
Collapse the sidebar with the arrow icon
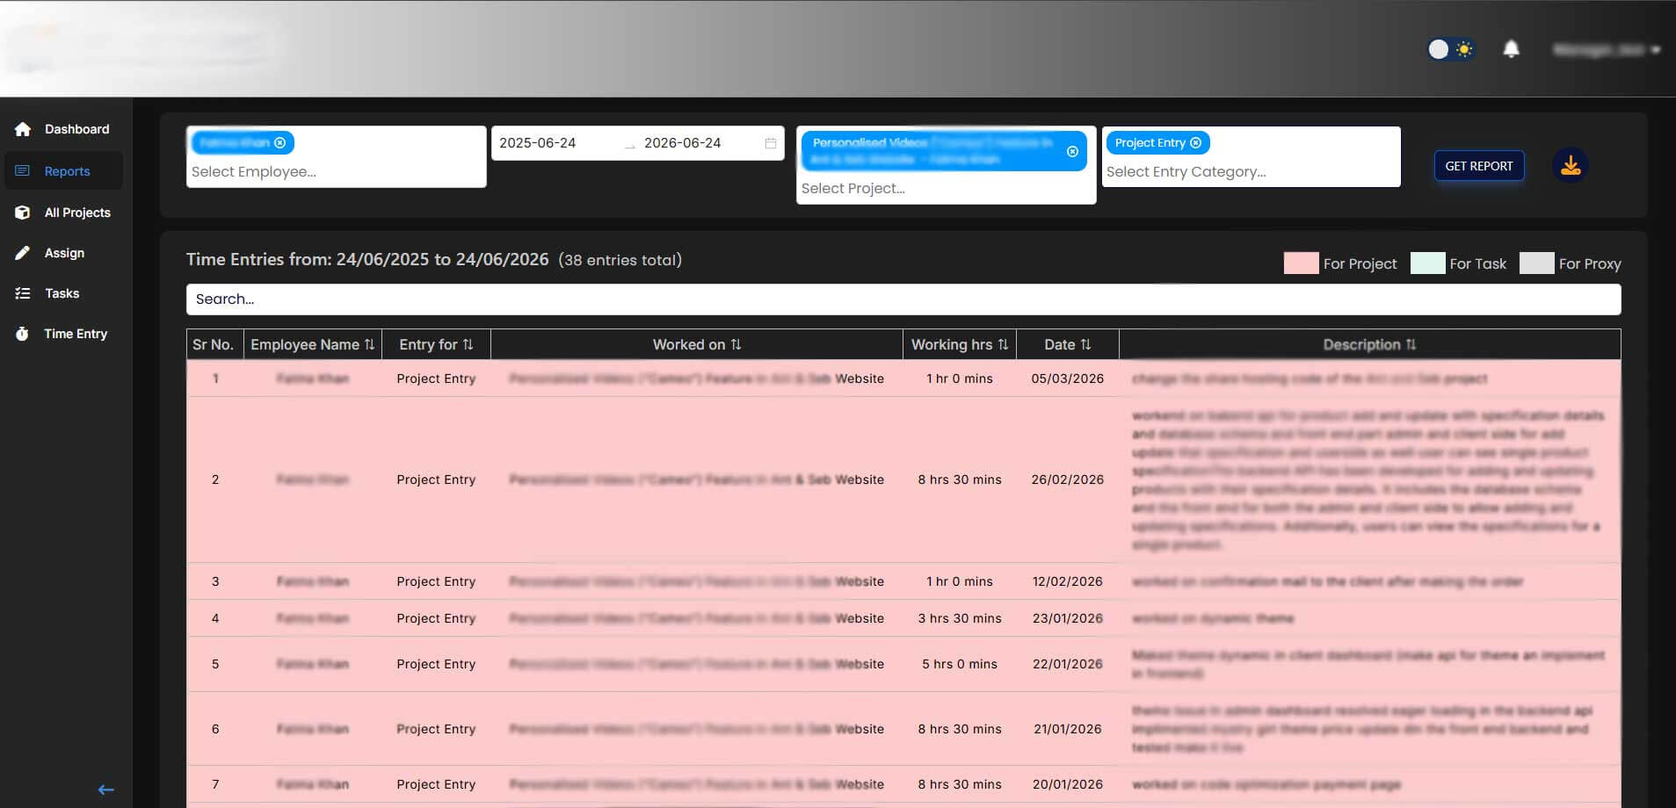point(106,790)
